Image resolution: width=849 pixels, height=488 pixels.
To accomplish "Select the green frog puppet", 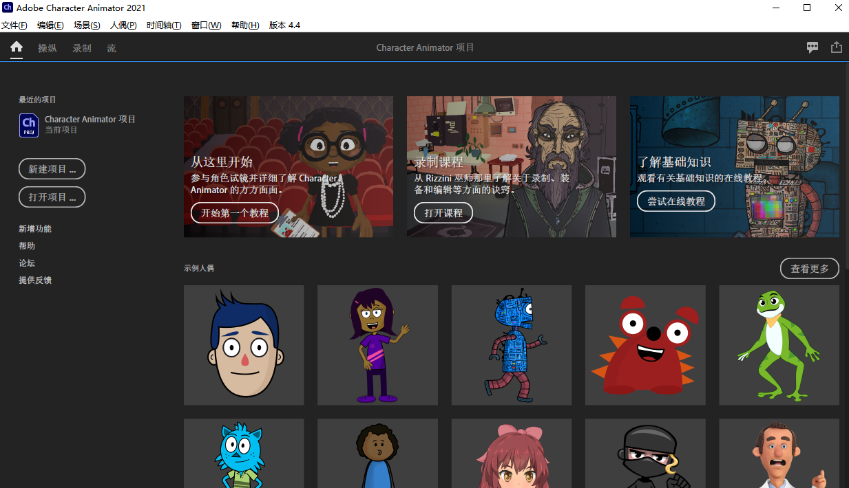I will pyautogui.click(x=779, y=345).
